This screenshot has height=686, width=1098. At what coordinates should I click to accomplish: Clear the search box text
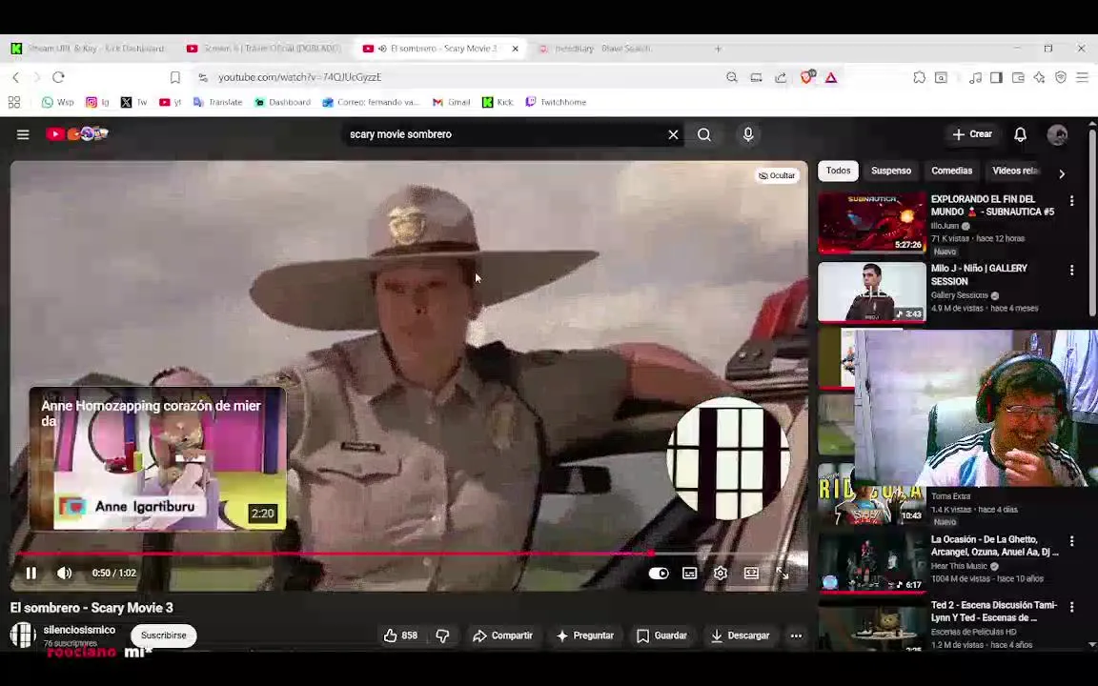tap(673, 134)
